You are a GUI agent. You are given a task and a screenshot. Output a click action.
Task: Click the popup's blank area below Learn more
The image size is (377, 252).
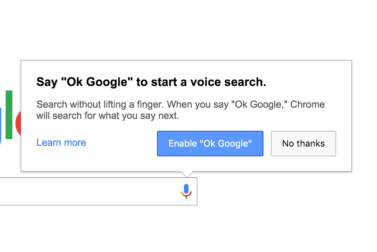[61, 161]
